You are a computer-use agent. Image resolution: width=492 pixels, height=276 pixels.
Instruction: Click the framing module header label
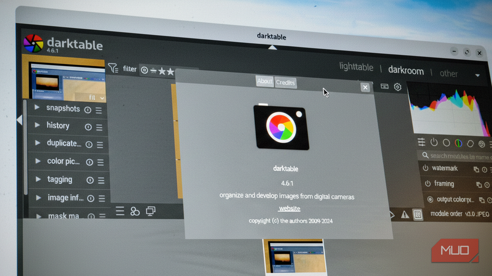click(444, 184)
